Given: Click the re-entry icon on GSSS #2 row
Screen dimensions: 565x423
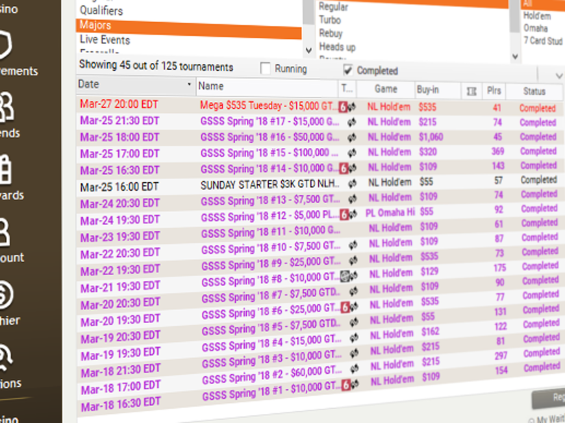Looking at the screenshot, I should click(x=355, y=369).
